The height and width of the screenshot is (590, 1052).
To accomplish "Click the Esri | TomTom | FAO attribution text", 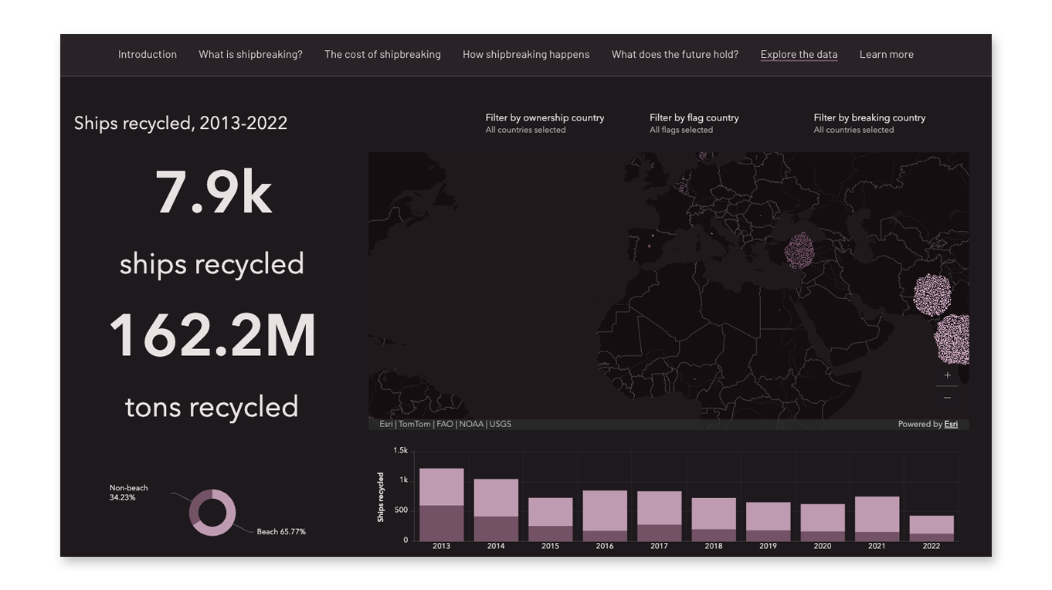I will (445, 424).
